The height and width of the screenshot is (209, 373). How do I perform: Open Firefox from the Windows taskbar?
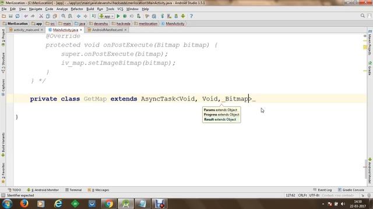coord(24,204)
